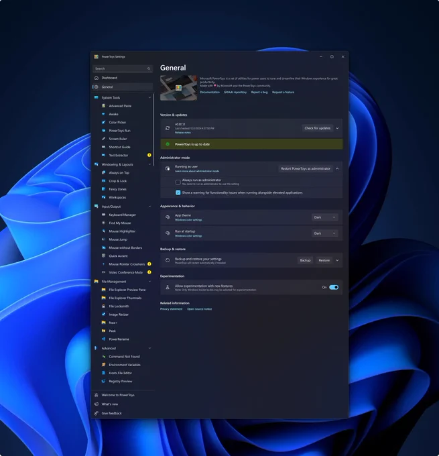Uncheck the elevated applications warning checkbox
This screenshot has height=456, width=439.
pyautogui.click(x=178, y=192)
